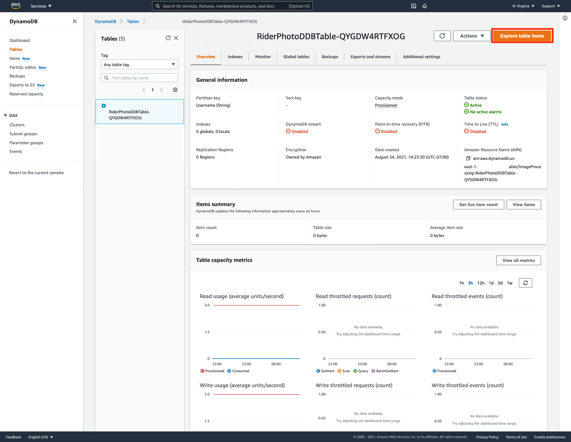The image size is (571, 442).
Task: Set metrics range to 3d
Action: click(x=500, y=283)
